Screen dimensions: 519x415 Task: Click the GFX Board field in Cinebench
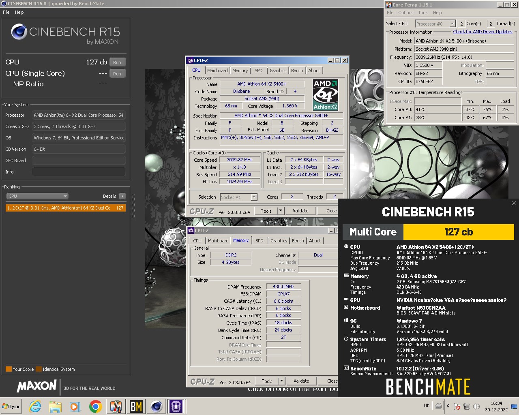pos(79,160)
